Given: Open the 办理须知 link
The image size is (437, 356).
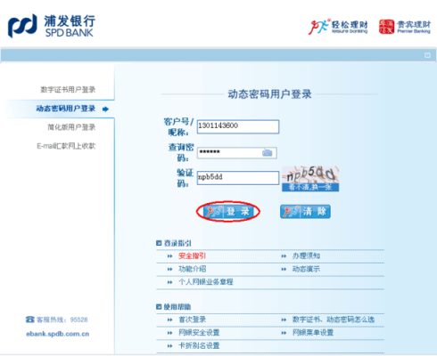Looking at the screenshot, I should pos(306,256).
